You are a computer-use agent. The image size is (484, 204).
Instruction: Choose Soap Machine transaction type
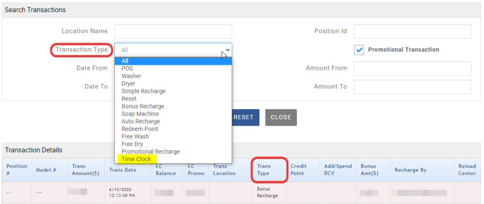(x=140, y=114)
